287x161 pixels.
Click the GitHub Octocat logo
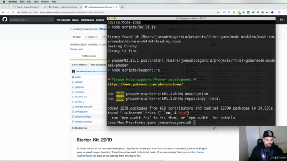[x=5, y=20]
